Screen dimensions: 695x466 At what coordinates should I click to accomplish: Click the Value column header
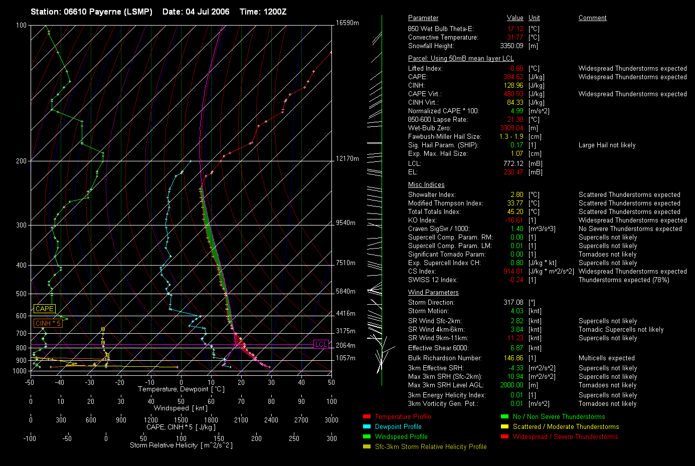[515, 18]
